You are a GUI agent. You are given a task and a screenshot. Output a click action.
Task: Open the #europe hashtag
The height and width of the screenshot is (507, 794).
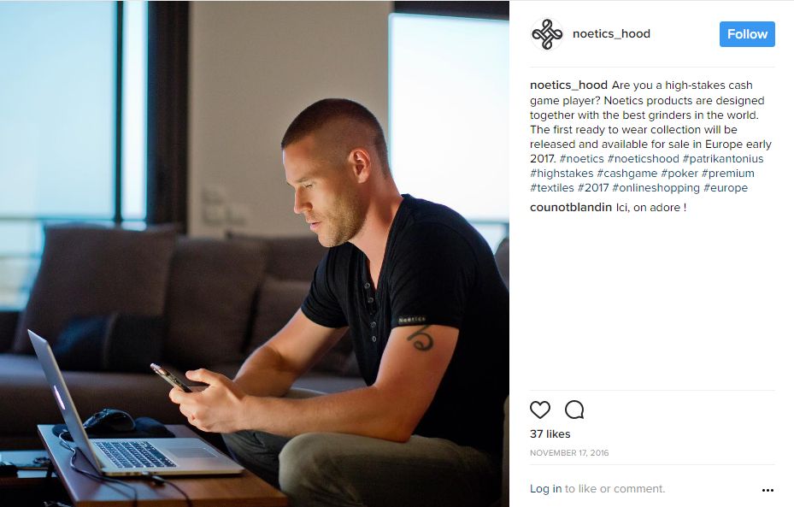pos(726,188)
